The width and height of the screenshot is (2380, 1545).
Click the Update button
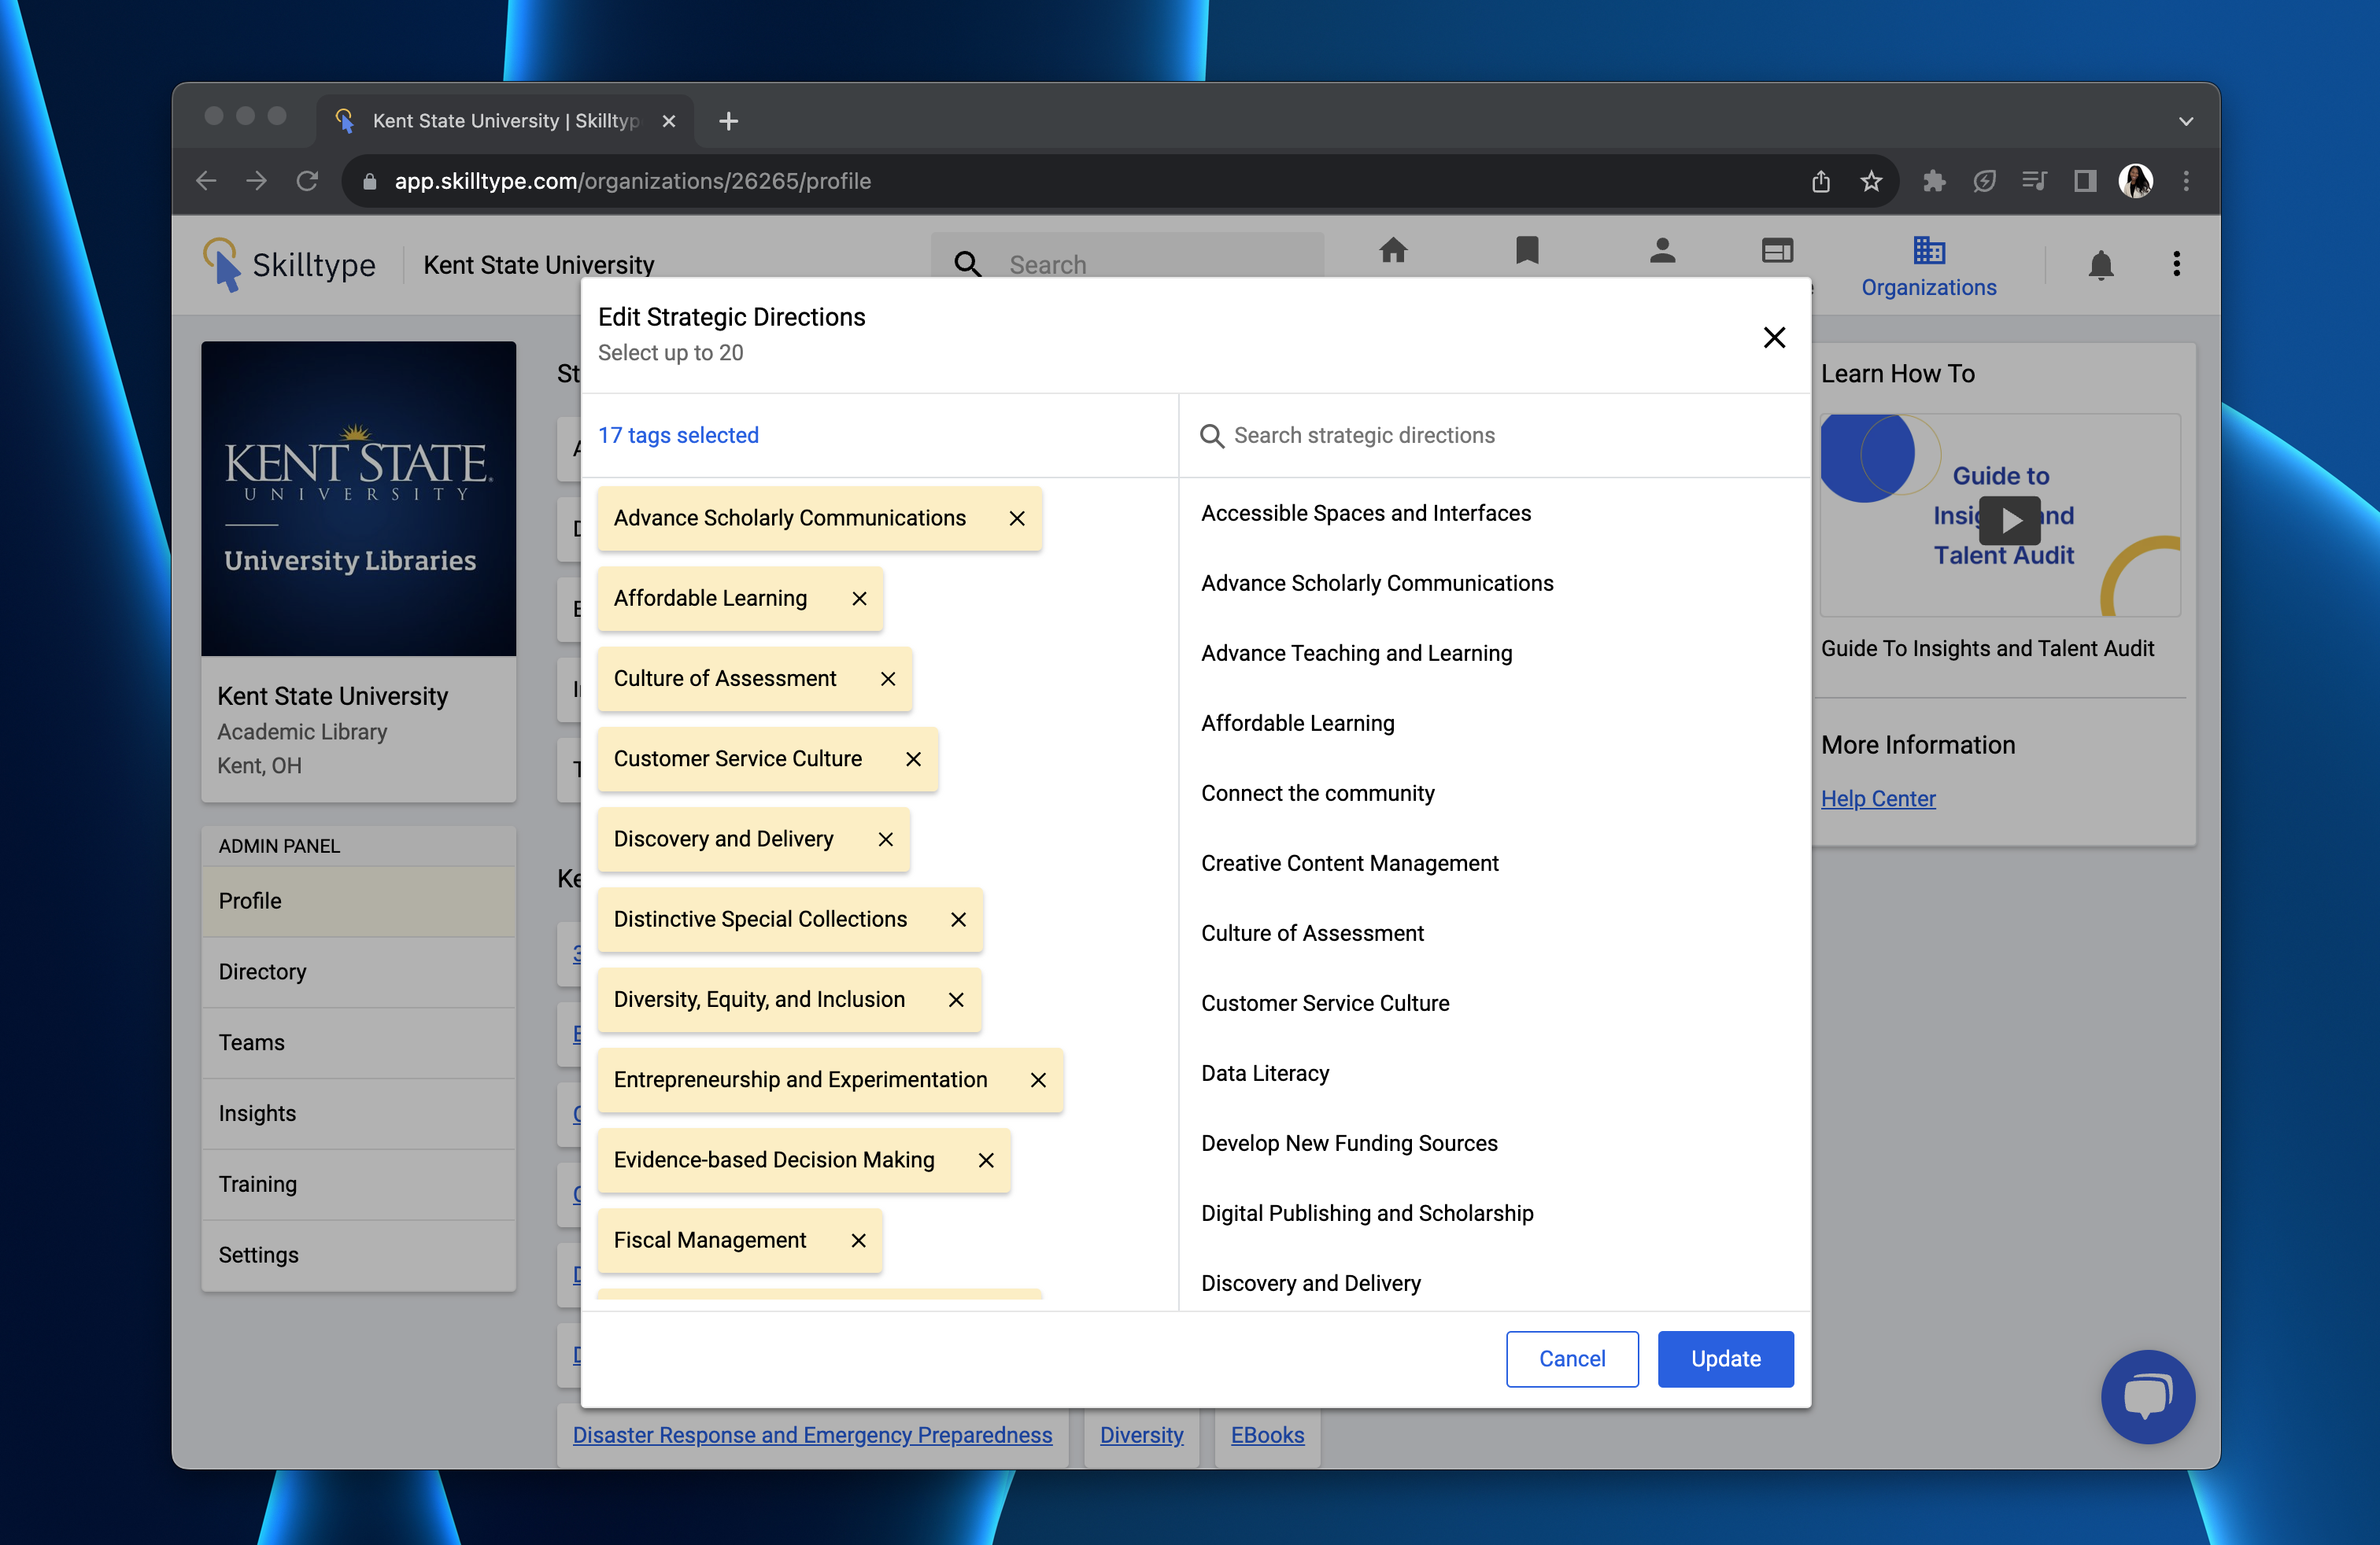(1725, 1359)
